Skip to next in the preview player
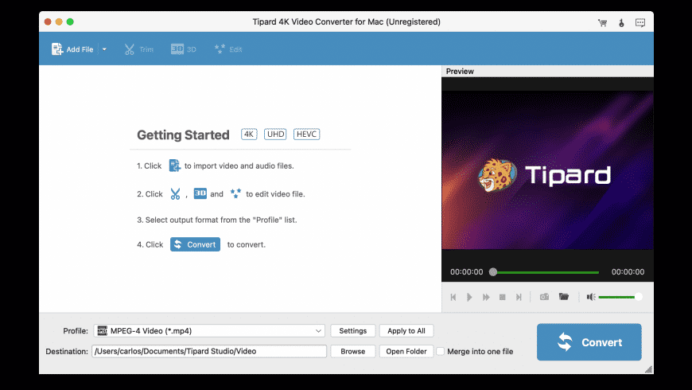692x390 pixels. click(x=519, y=297)
